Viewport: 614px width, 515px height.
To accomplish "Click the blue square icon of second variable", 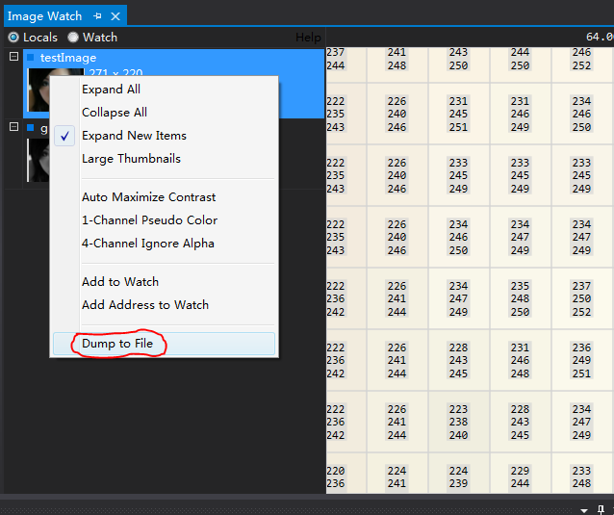I will (30, 128).
